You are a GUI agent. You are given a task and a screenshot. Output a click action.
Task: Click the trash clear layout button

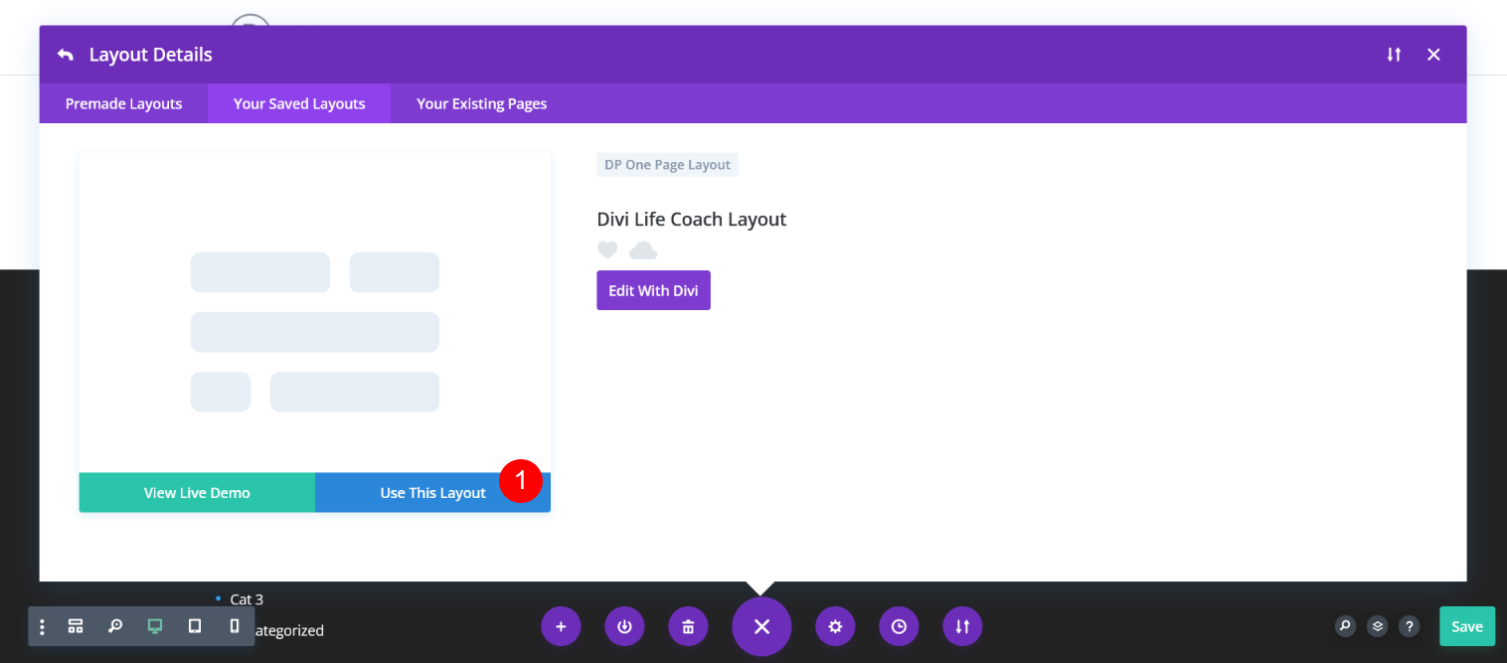(688, 626)
